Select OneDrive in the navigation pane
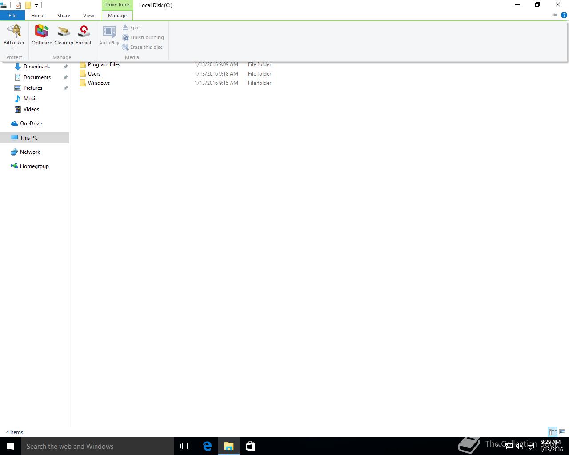Image resolution: width=569 pixels, height=455 pixels. (31, 124)
